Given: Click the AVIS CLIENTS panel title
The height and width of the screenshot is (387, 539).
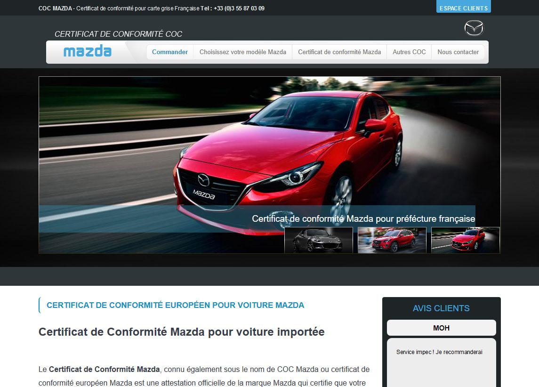Looking at the screenshot, I should tap(441, 308).
